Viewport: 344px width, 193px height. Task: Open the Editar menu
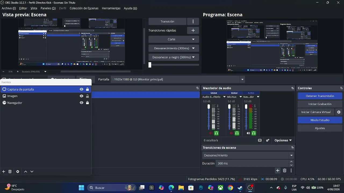tap(23, 8)
